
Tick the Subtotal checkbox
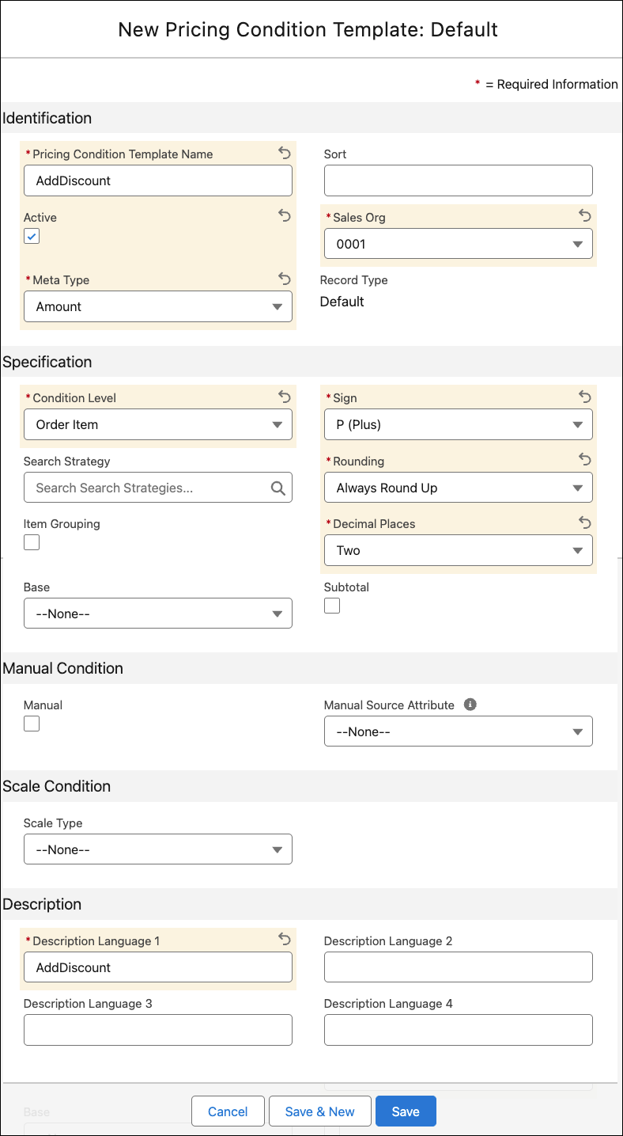point(332,606)
